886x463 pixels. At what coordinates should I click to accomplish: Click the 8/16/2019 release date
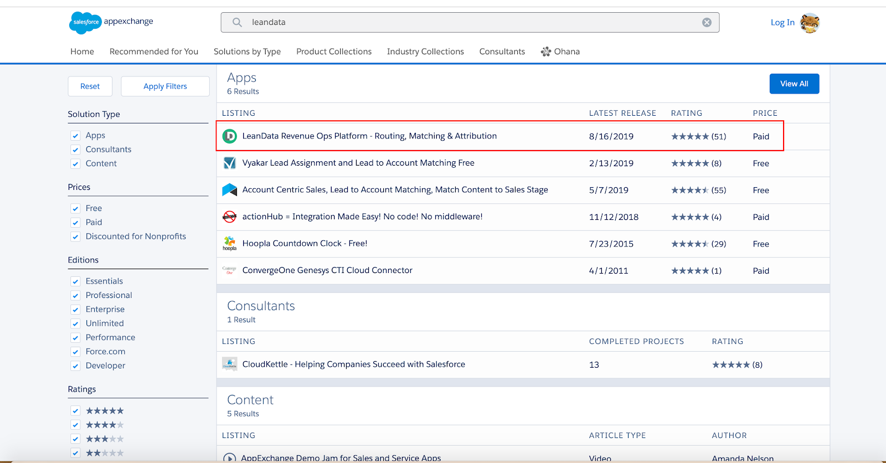click(611, 136)
